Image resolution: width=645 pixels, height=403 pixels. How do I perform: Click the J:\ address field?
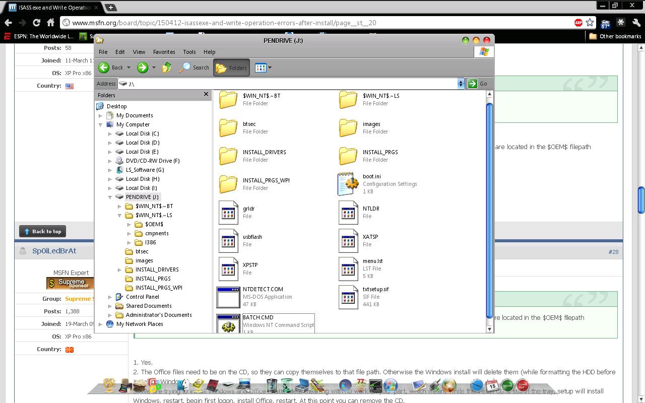click(x=287, y=84)
